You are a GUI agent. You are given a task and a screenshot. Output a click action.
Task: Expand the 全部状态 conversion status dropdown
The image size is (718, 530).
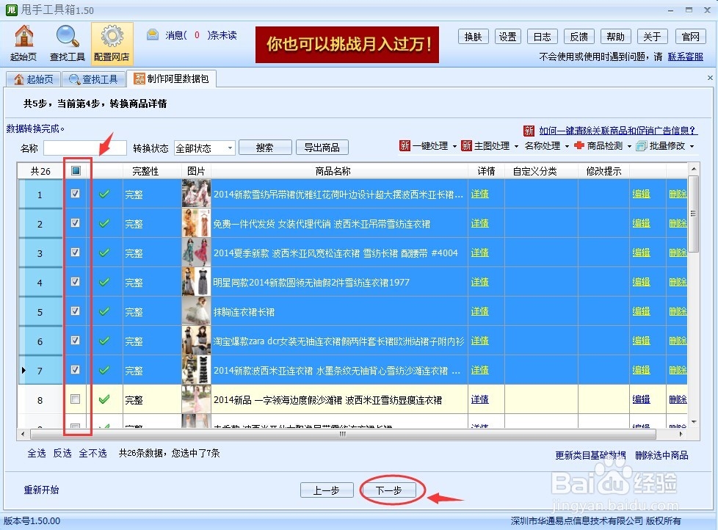(204, 147)
